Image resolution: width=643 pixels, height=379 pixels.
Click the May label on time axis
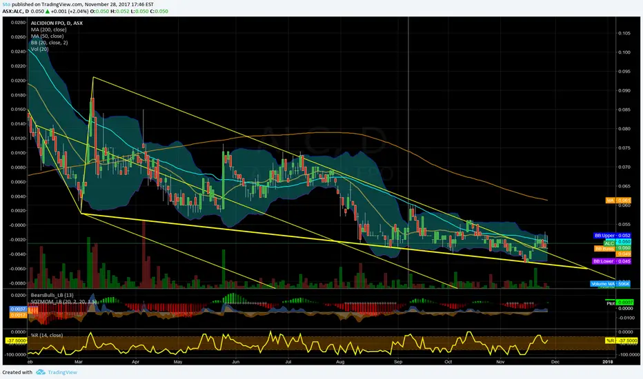click(x=177, y=362)
